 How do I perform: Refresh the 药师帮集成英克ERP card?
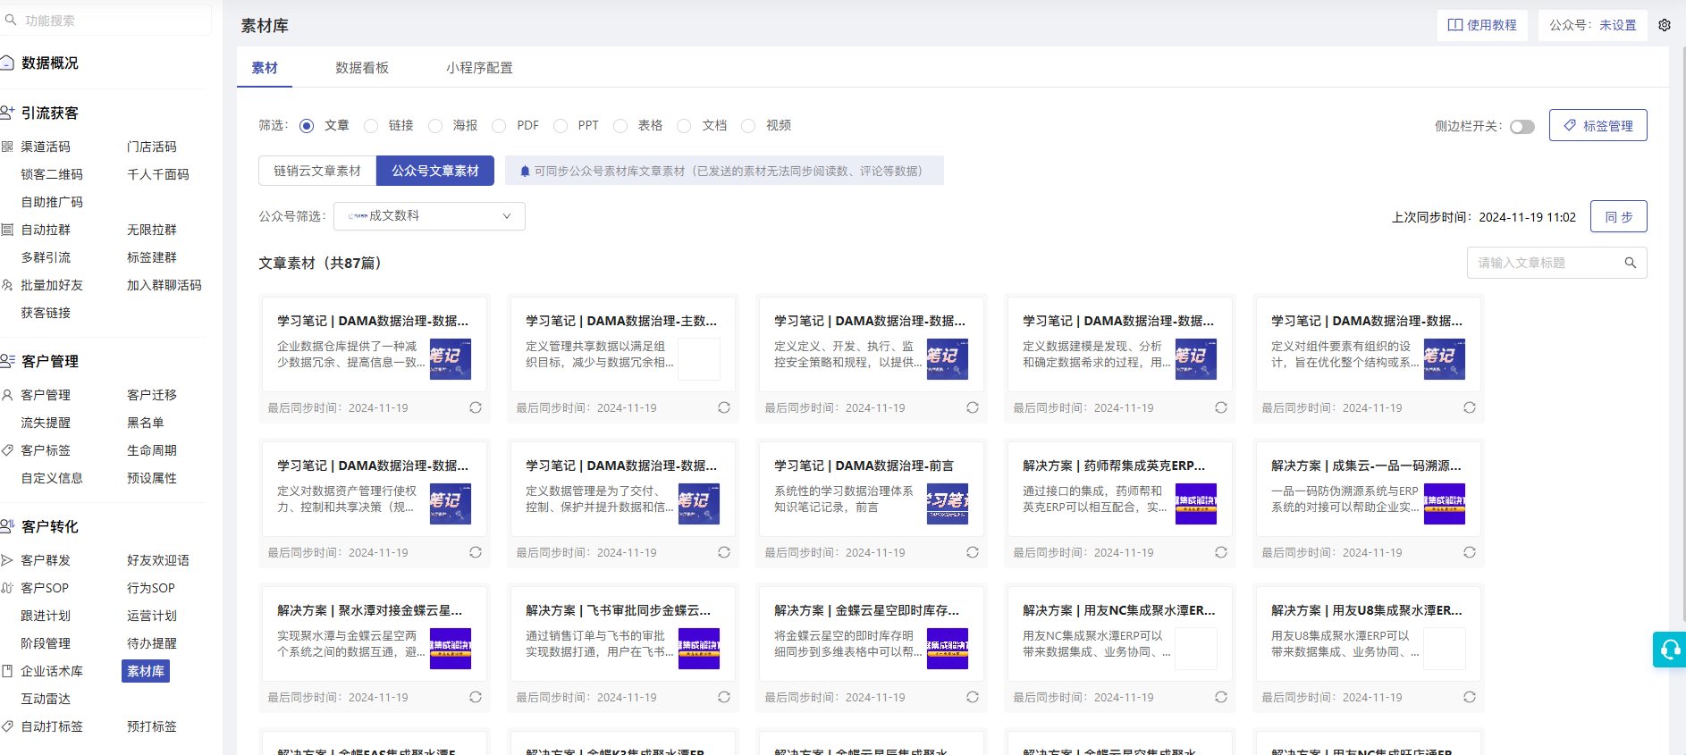pyautogui.click(x=1221, y=552)
